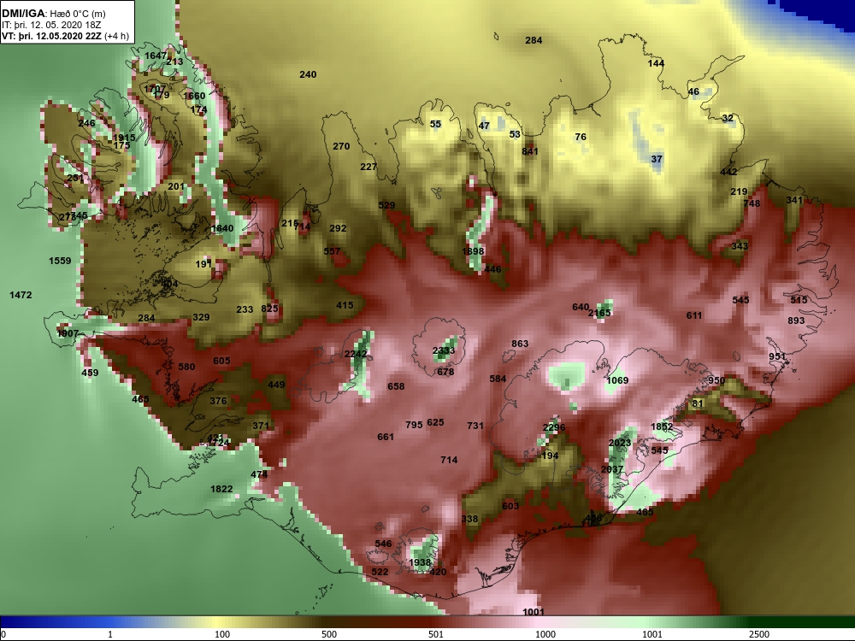
Task: Select the map value 748
Action: point(752,203)
